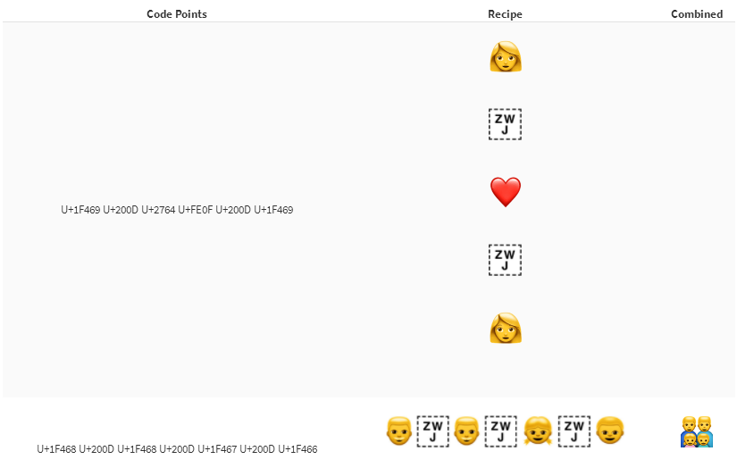Click the ZWJ box directly above the heart
The width and height of the screenshot is (737, 468).
pos(505,124)
